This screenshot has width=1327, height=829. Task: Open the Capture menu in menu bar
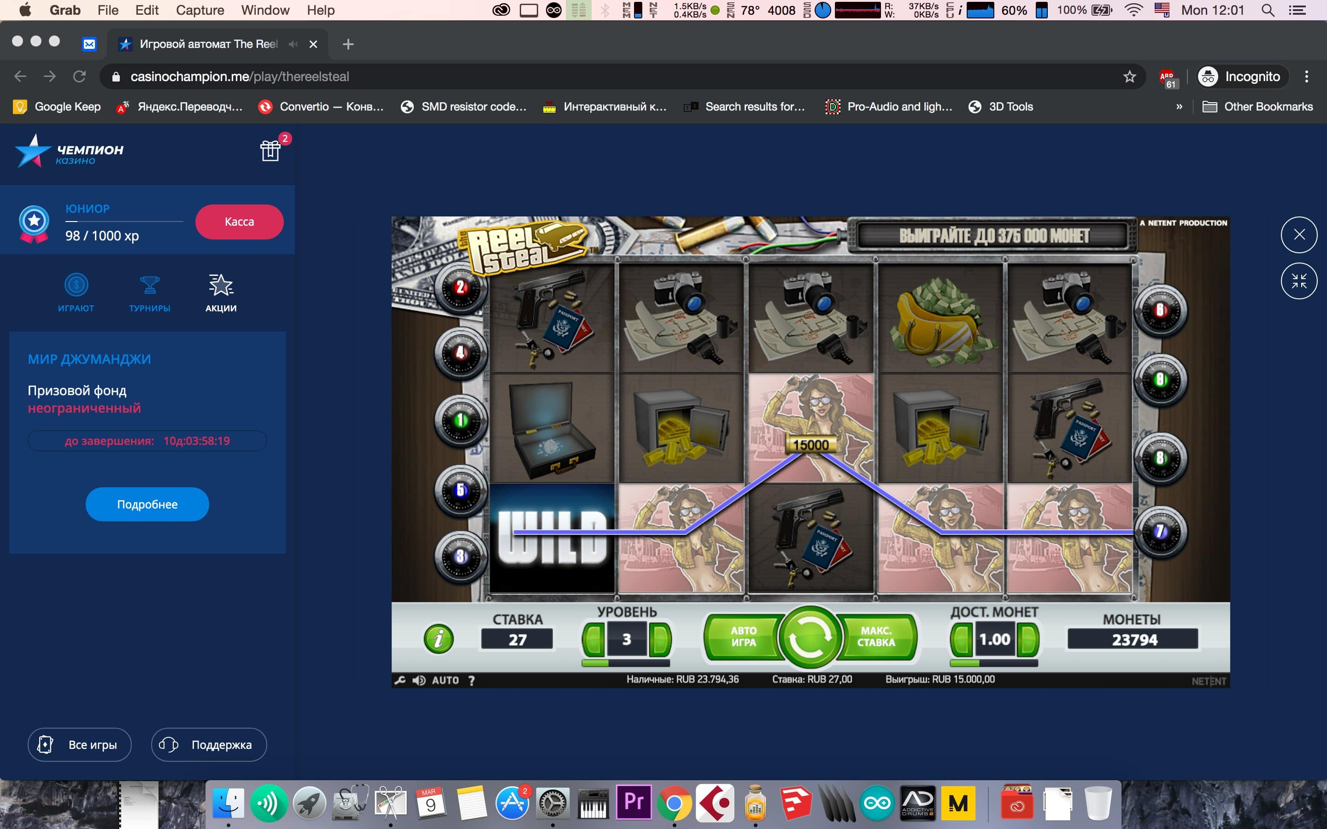click(x=200, y=10)
